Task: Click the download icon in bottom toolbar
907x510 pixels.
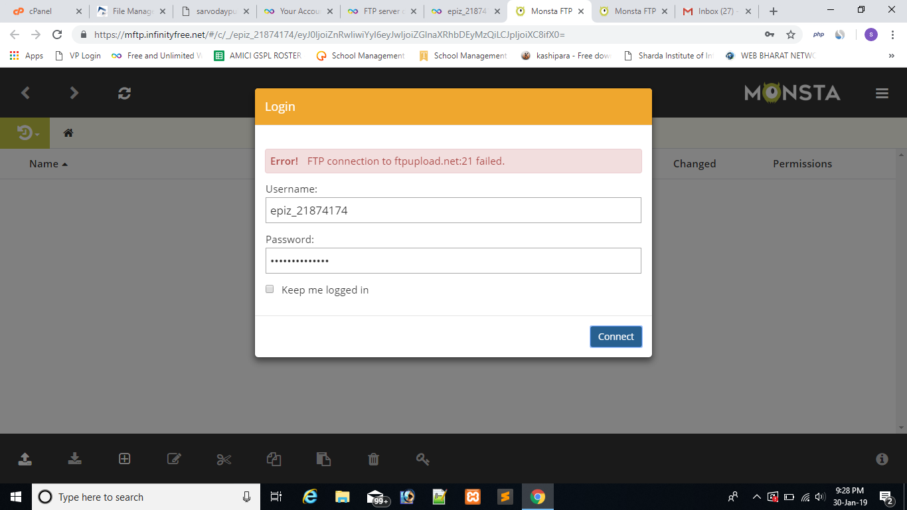Action: coord(74,459)
